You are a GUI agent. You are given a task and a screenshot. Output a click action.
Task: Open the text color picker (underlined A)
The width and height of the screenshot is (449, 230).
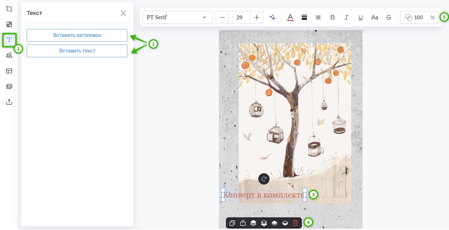tap(290, 17)
